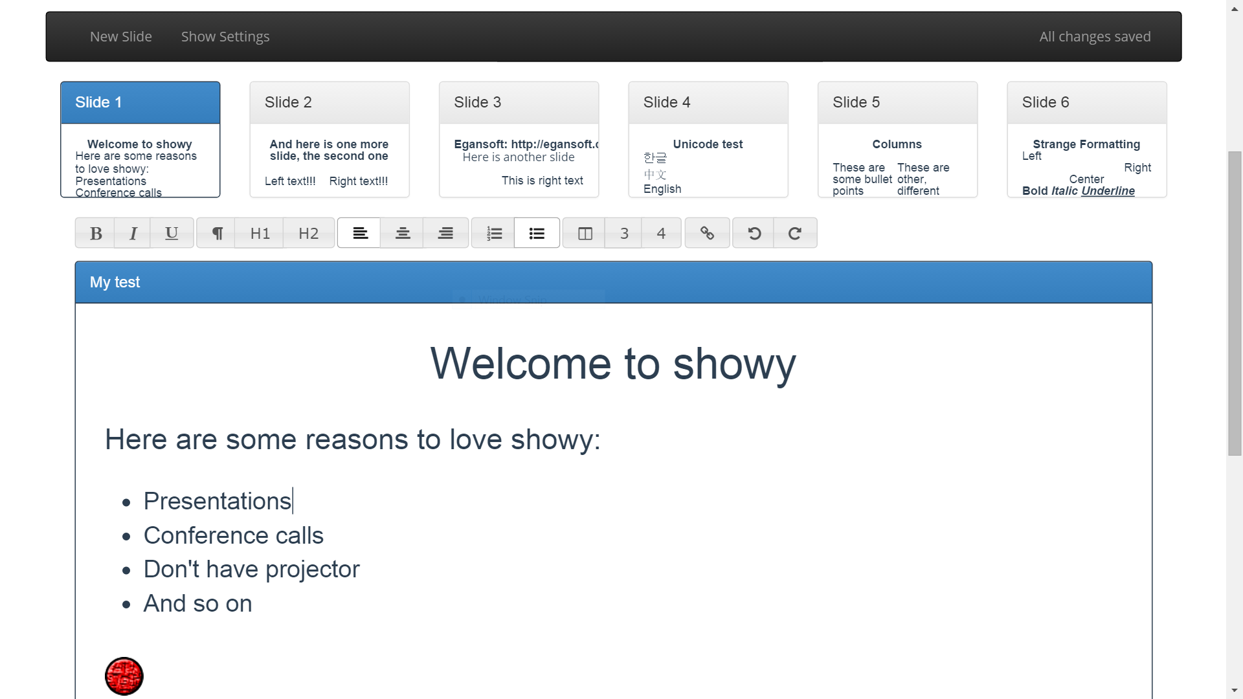Open Show Settings menu item
The width and height of the screenshot is (1243, 699).
[225, 37]
